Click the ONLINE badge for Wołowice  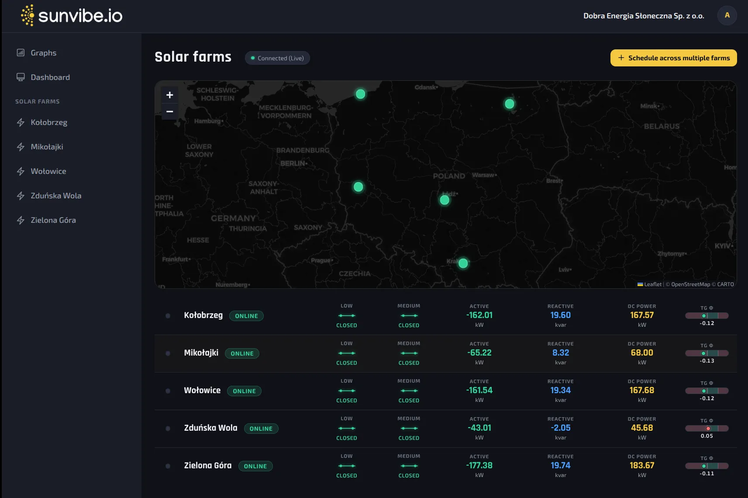[x=244, y=391]
